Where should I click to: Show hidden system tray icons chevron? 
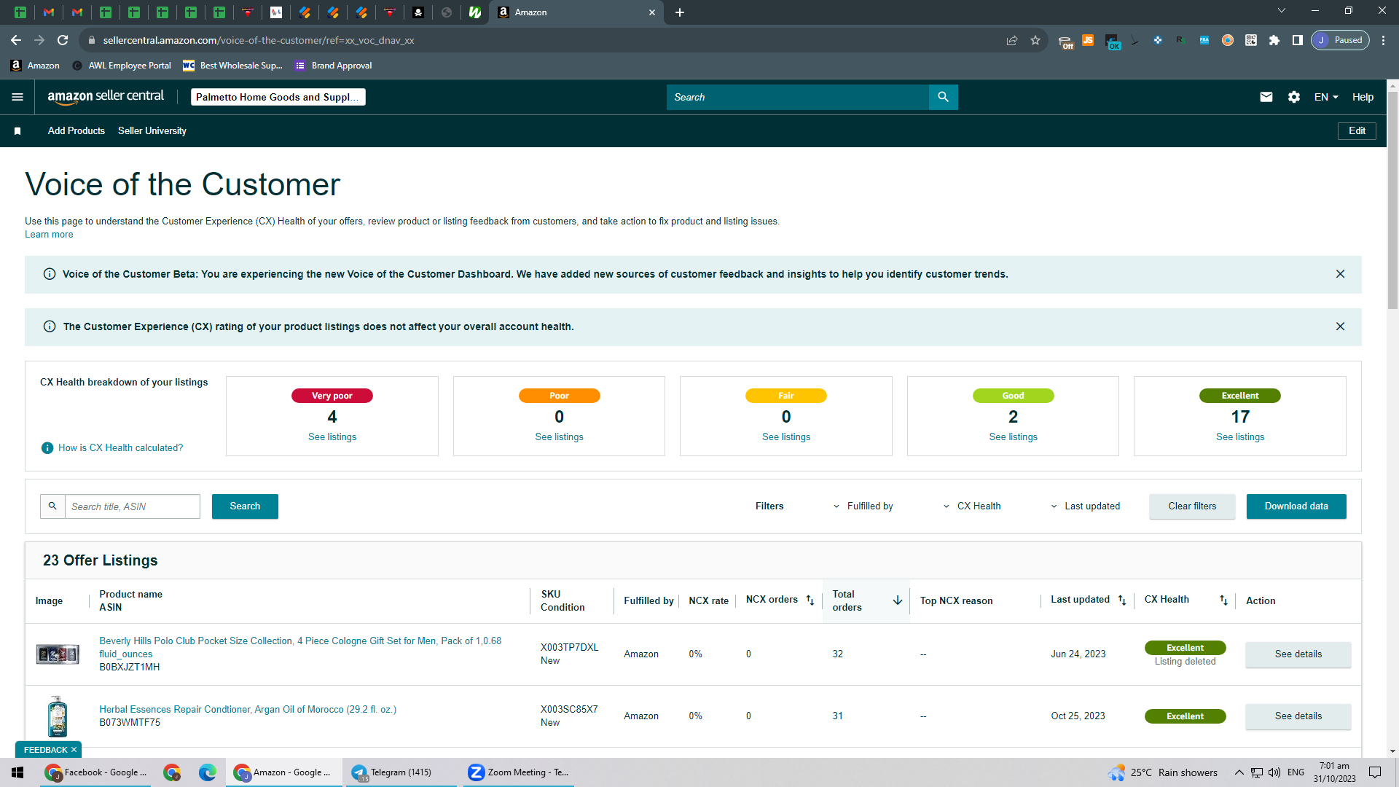1239,772
